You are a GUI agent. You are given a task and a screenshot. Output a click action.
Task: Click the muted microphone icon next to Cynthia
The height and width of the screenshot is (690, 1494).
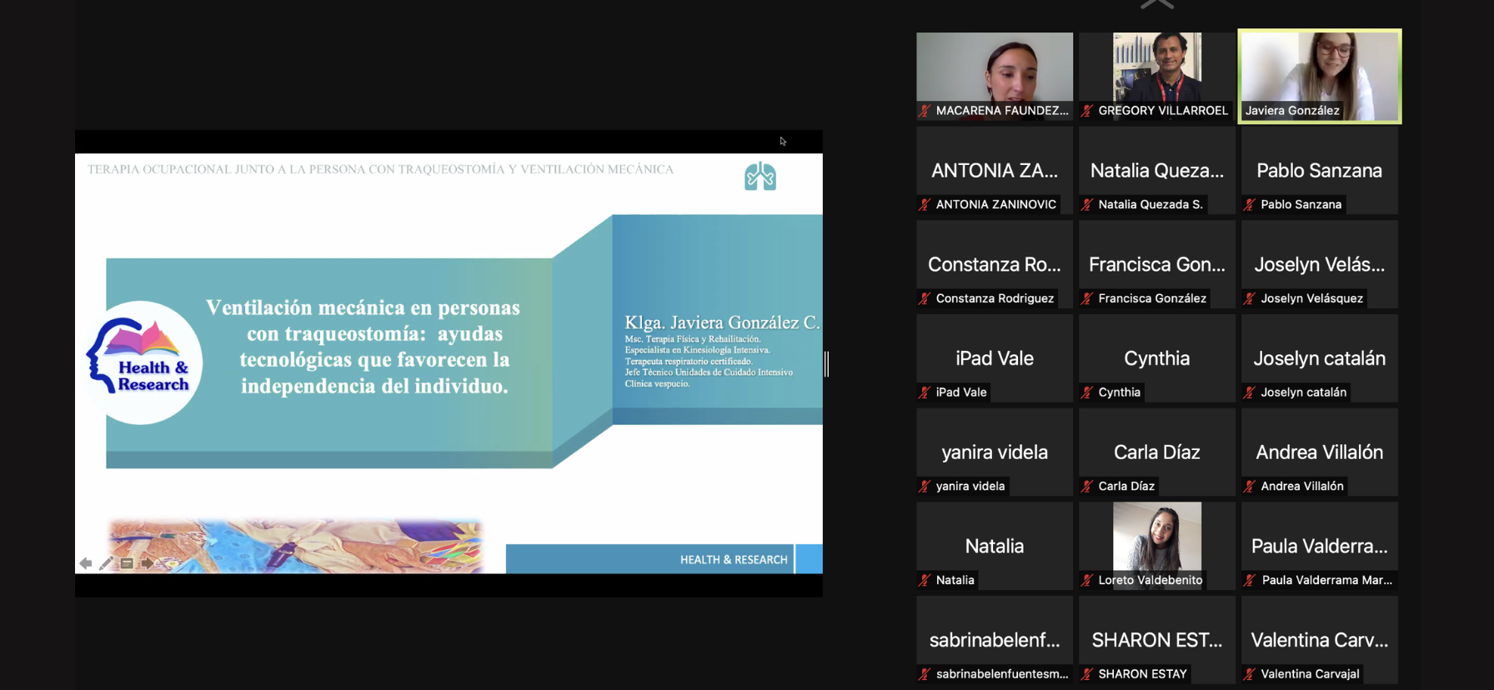click(x=1087, y=392)
